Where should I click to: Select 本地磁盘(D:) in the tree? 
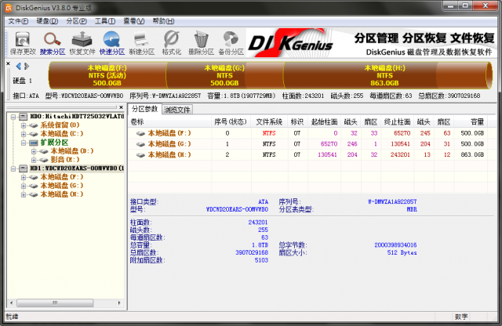tap(71, 151)
